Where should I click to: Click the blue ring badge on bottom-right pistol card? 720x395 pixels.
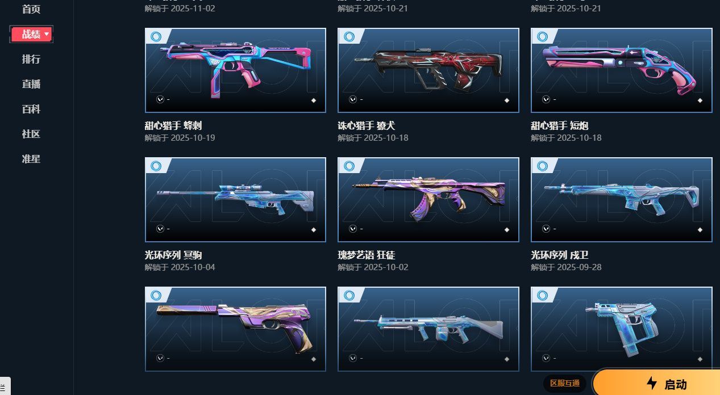pos(542,295)
